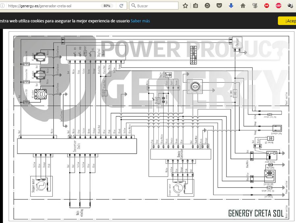Go to the Home page icon
The image size is (296, 223).
(x=243, y=6)
